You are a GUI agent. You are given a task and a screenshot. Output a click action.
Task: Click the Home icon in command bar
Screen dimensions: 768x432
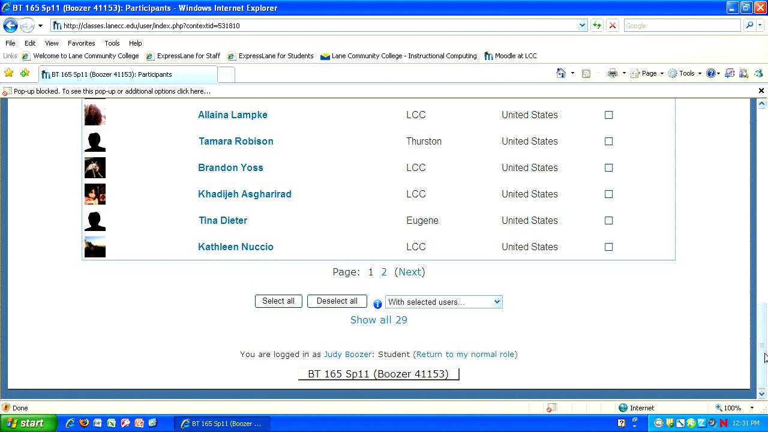(560, 73)
